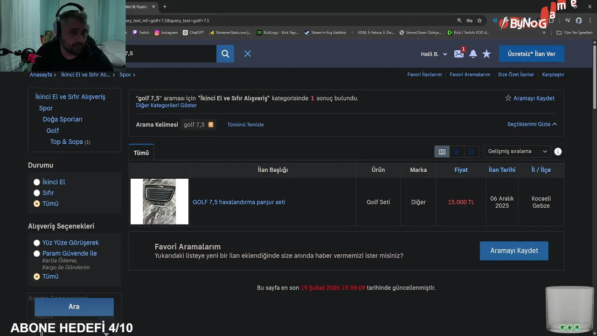Viewport: 597px width, 336px height.
Task: Click the page vertical scrollbar
Action: click(594, 77)
